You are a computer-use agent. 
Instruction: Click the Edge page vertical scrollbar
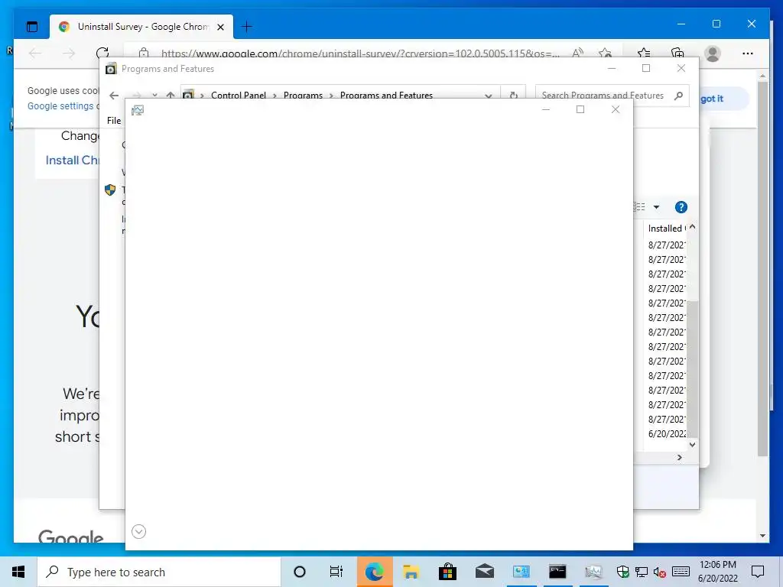coord(762,268)
